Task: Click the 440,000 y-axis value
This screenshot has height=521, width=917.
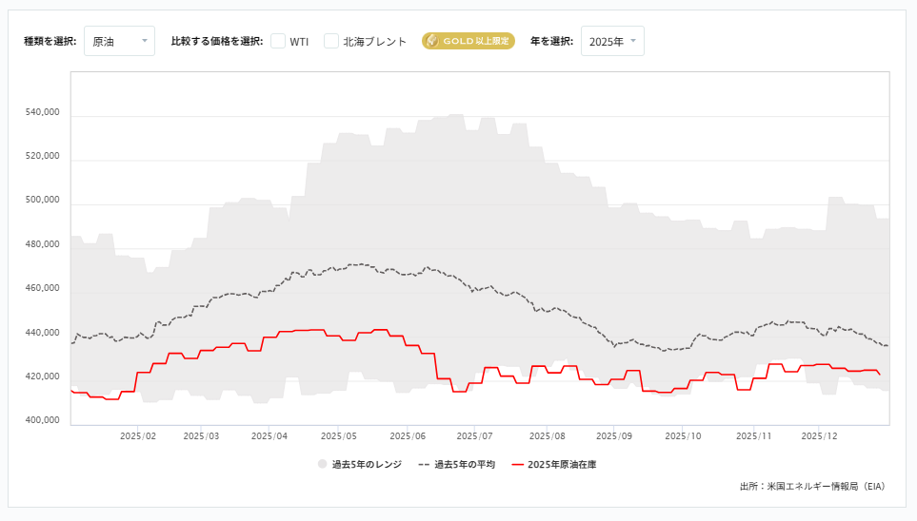Action: point(42,333)
